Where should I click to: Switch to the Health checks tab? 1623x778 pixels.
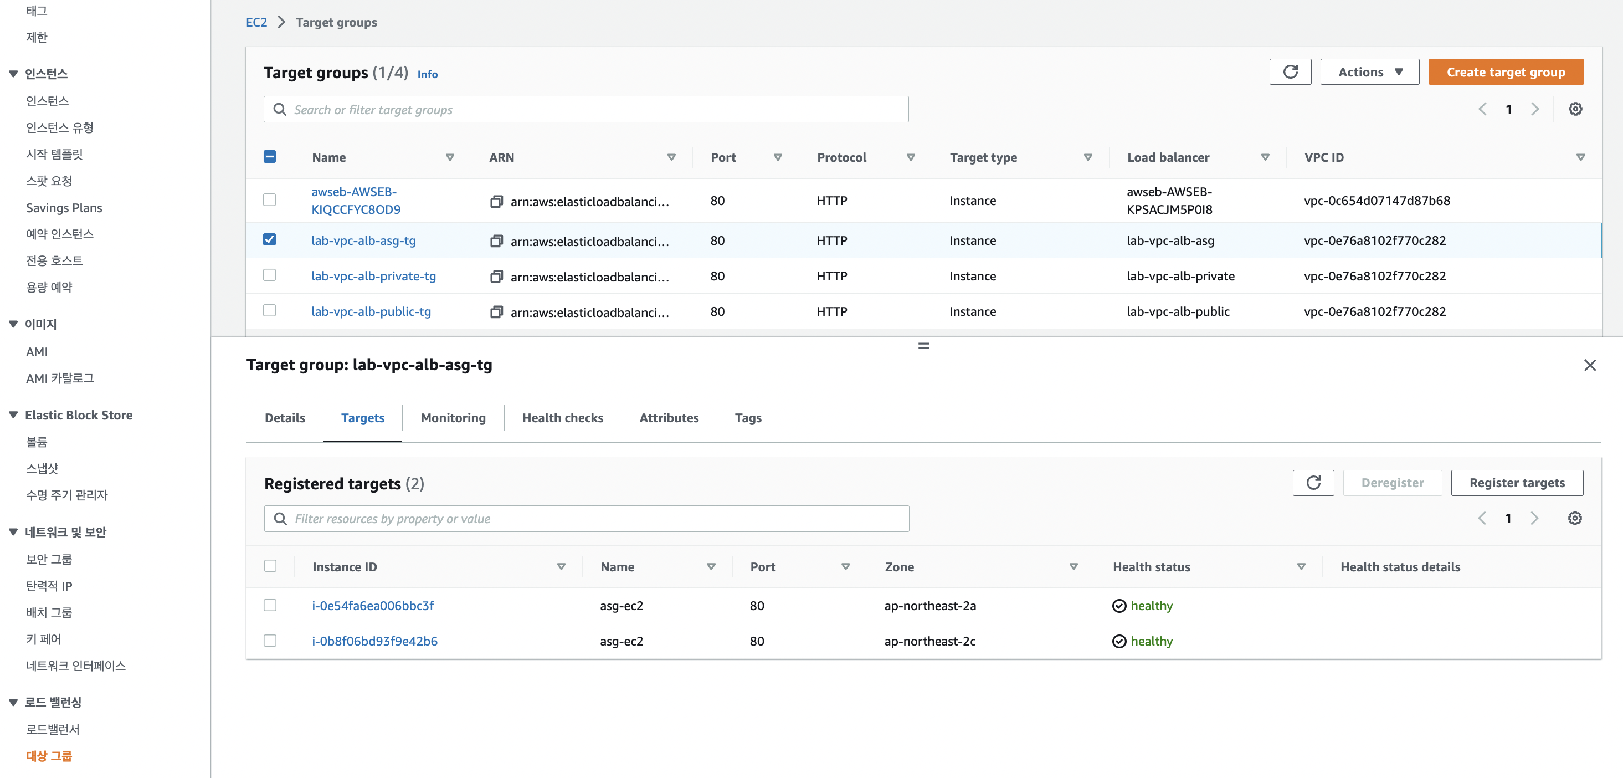[x=562, y=418]
